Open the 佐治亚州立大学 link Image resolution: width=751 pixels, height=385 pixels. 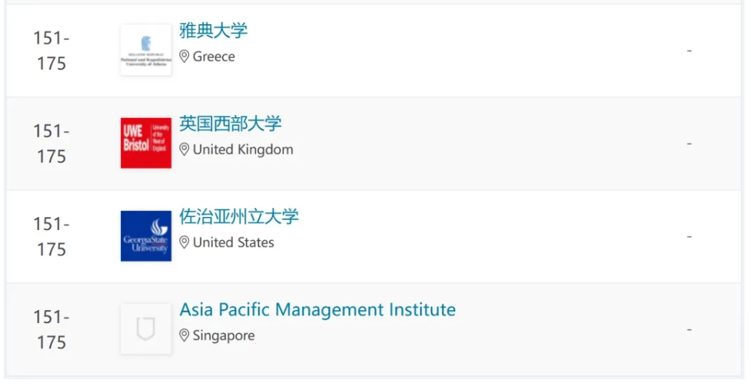coord(239,217)
